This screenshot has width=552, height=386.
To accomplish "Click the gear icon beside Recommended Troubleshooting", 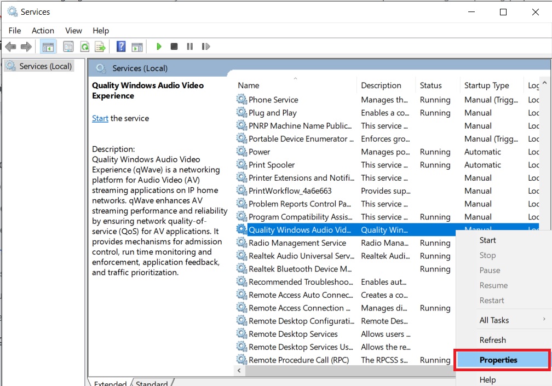I will click(242, 282).
